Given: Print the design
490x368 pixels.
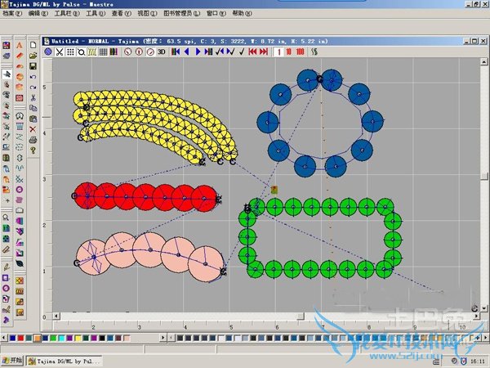Looking at the screenshot, I should coord(33,140).
